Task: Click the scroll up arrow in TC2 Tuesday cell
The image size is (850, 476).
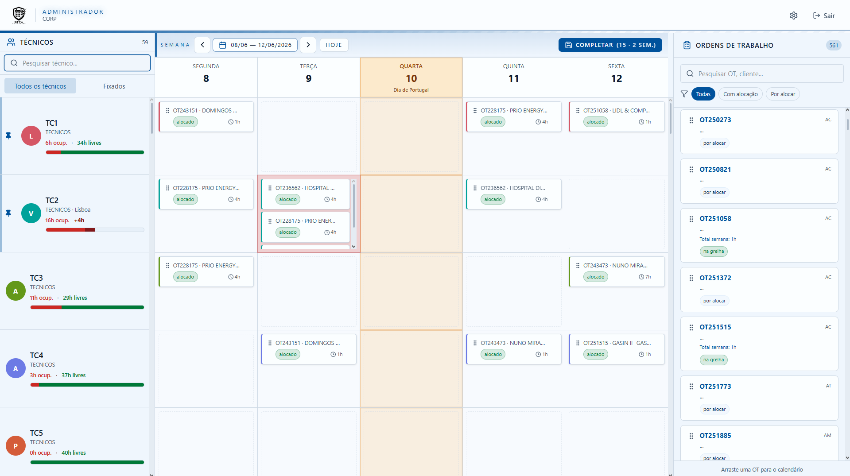Action: [x=353, y=181]
